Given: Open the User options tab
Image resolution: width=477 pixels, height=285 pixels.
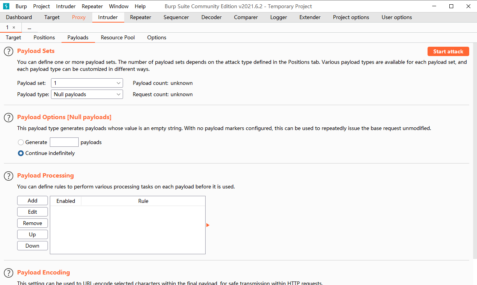Looking at the screenshot, I should tap(396, 17).
